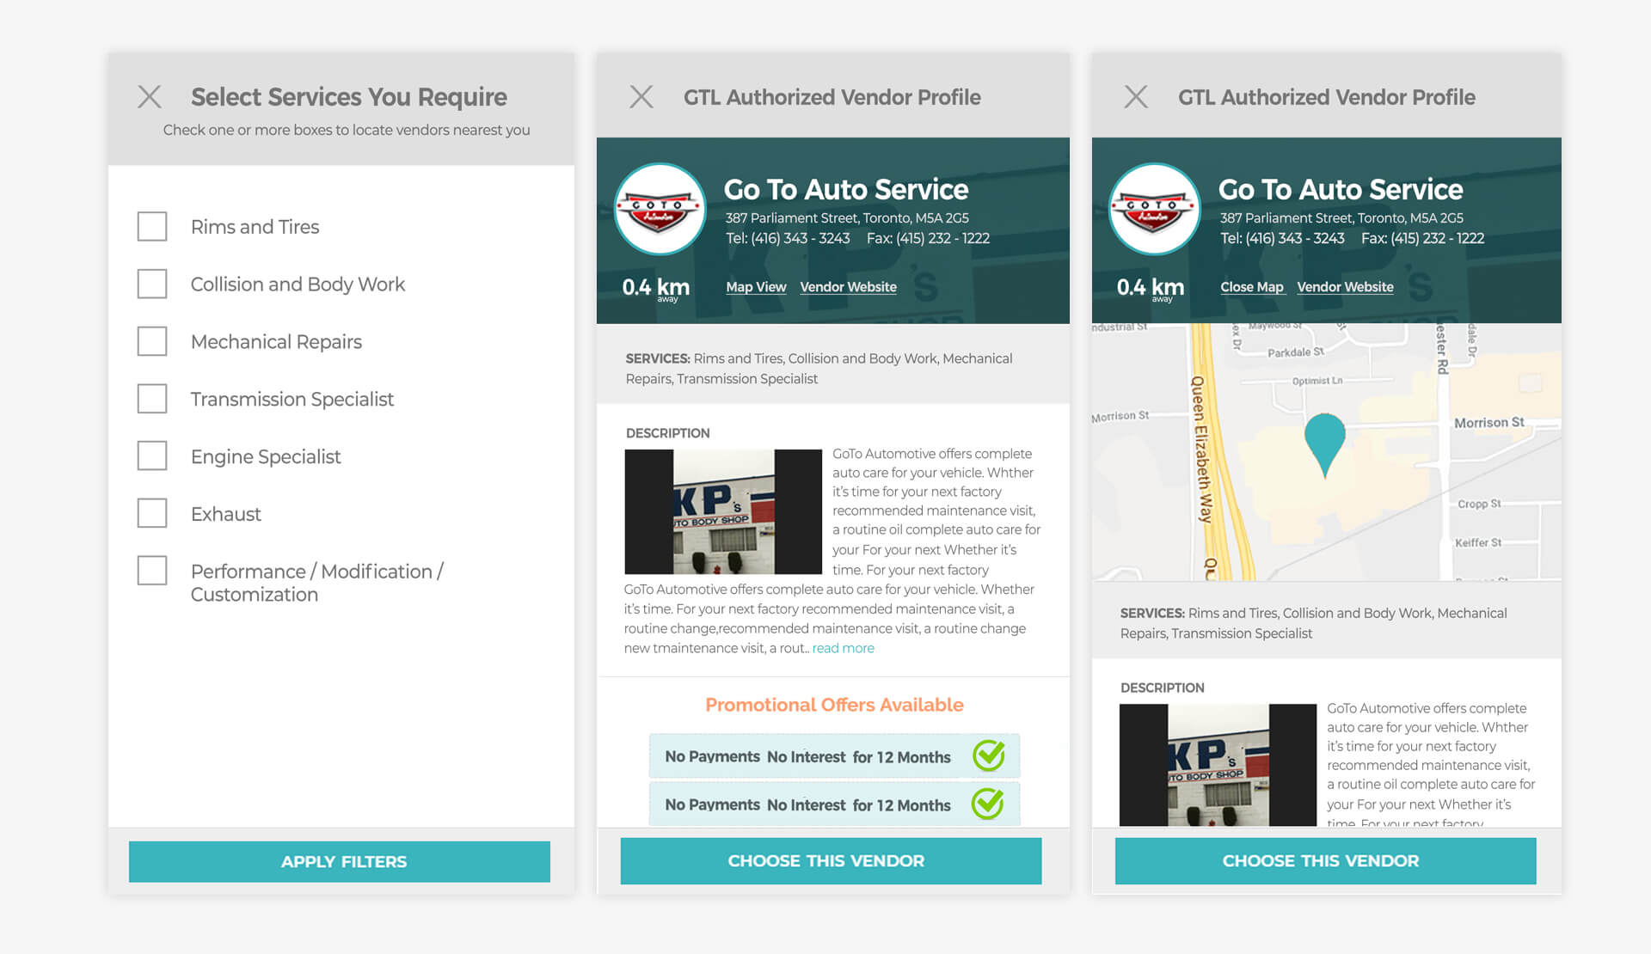Check the Rims and Tires checkbox
1651x954 pixels.
(x=152, y=227)
